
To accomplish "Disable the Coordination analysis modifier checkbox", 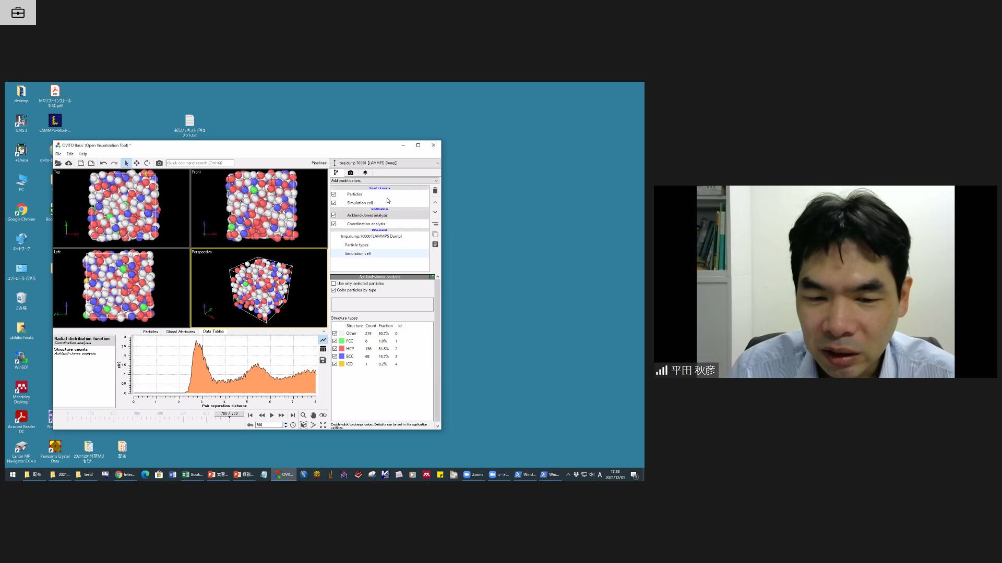I will coord(334,224).
